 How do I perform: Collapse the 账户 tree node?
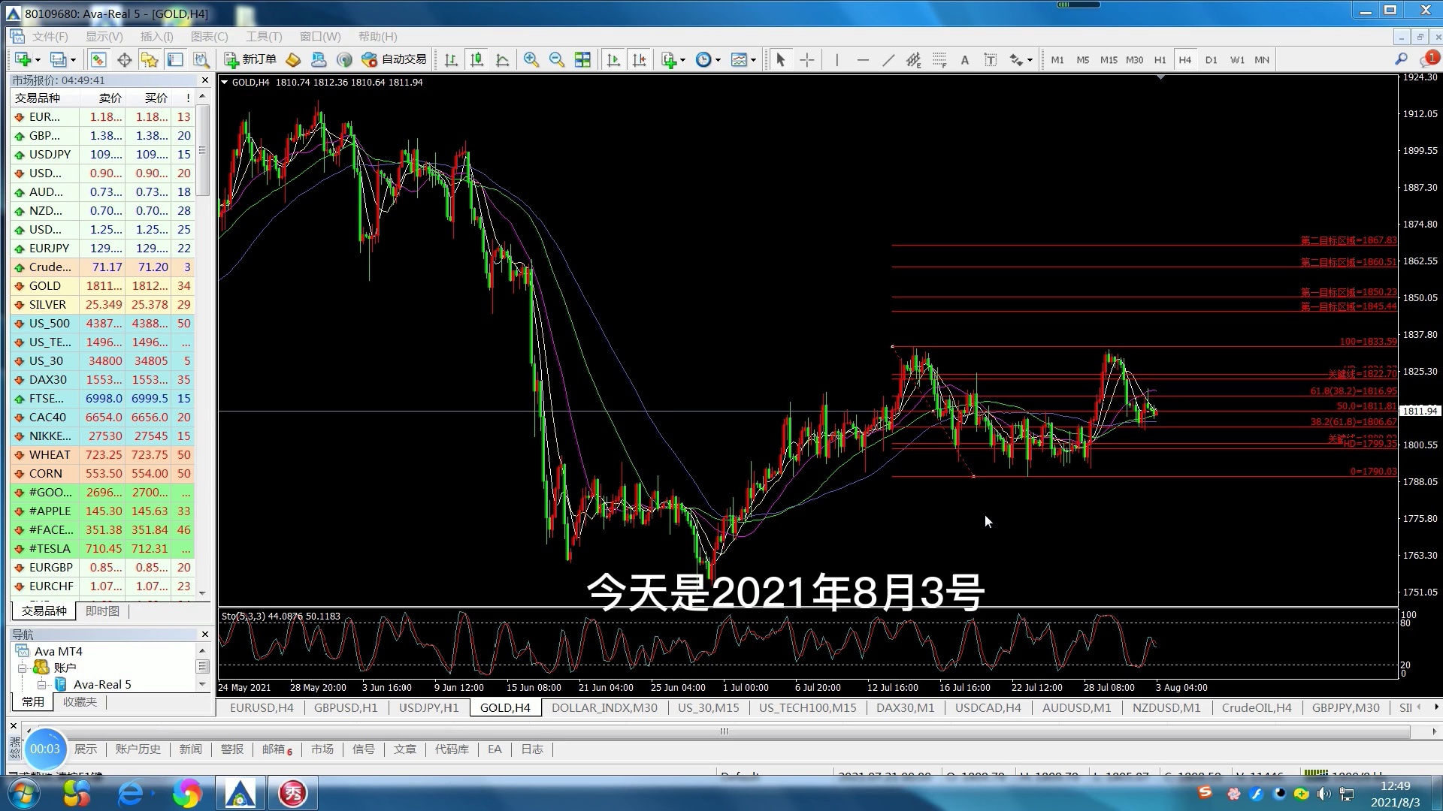click(23, 668)
